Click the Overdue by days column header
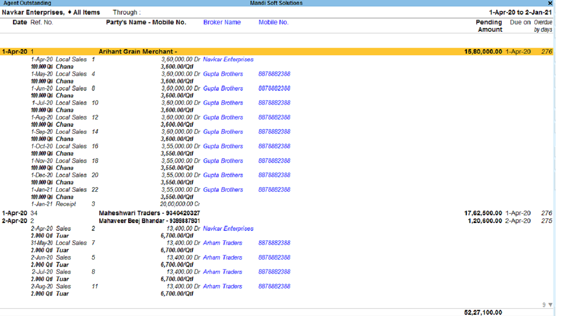Screen dimensions: 563x316 tap(543, 26)
